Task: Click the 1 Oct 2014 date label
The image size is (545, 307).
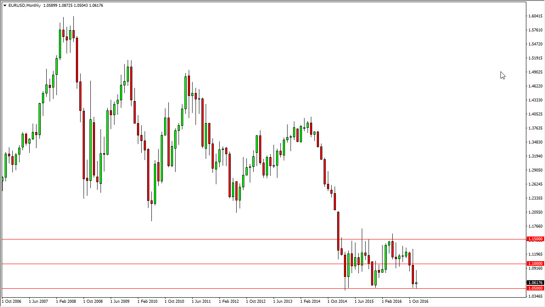Action: [337, 301]
